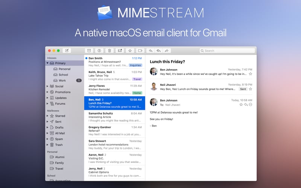Click the Updates icon in sidebar

pyautogui.click(x=52, y=98)
